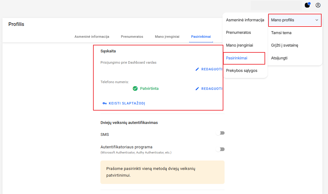This screenshot has width=328, height=194.
Task: Click the Sąskaita section heading
Action: [108, 51]
